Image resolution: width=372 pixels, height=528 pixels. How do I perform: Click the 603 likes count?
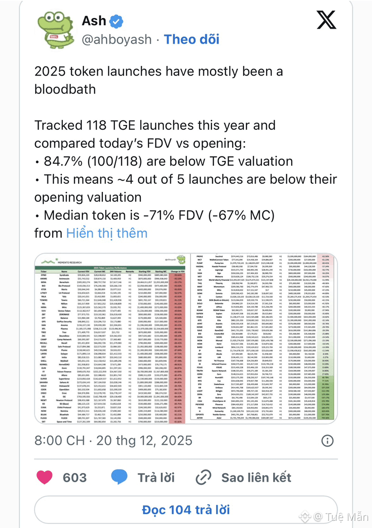(75, 477)
